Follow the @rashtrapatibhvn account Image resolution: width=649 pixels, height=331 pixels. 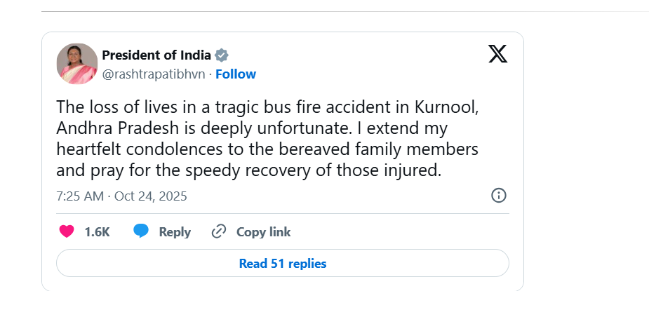[236, 74]
